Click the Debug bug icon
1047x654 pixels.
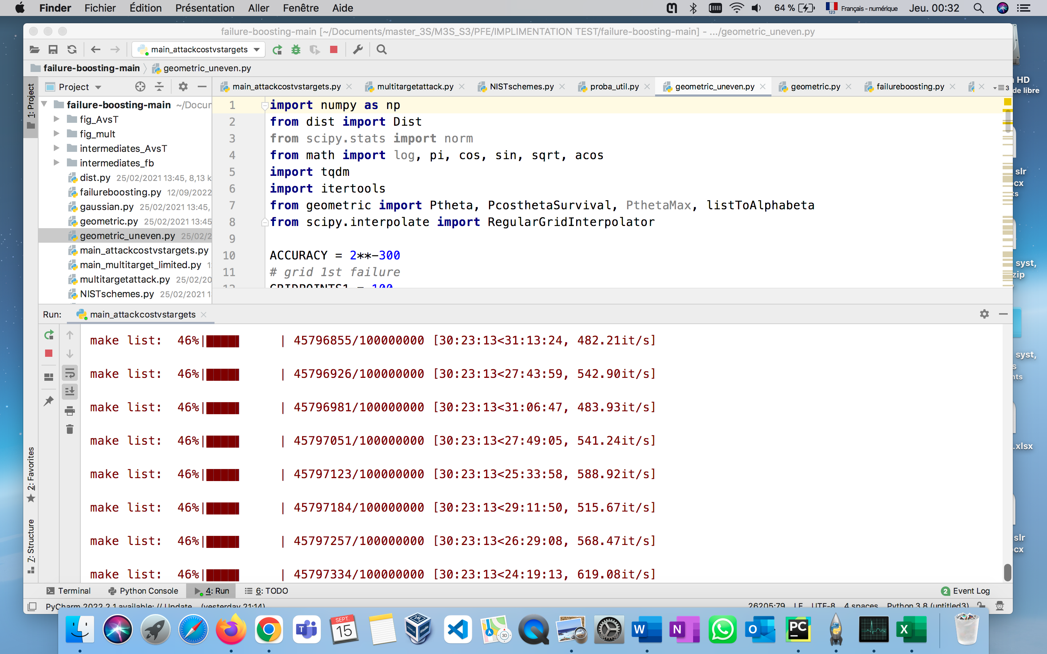(x=296, y=50)
